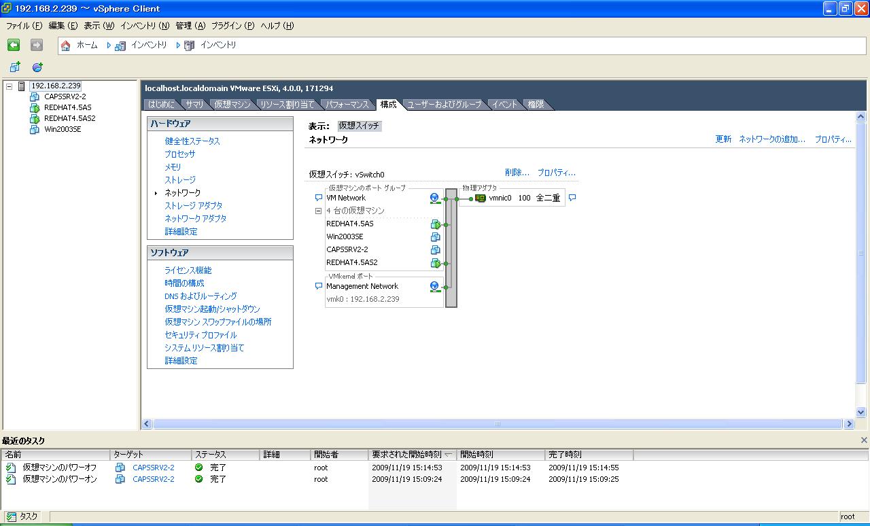Open the インベントリ(N) menu

pyautogui.click(x=145, y=26)
